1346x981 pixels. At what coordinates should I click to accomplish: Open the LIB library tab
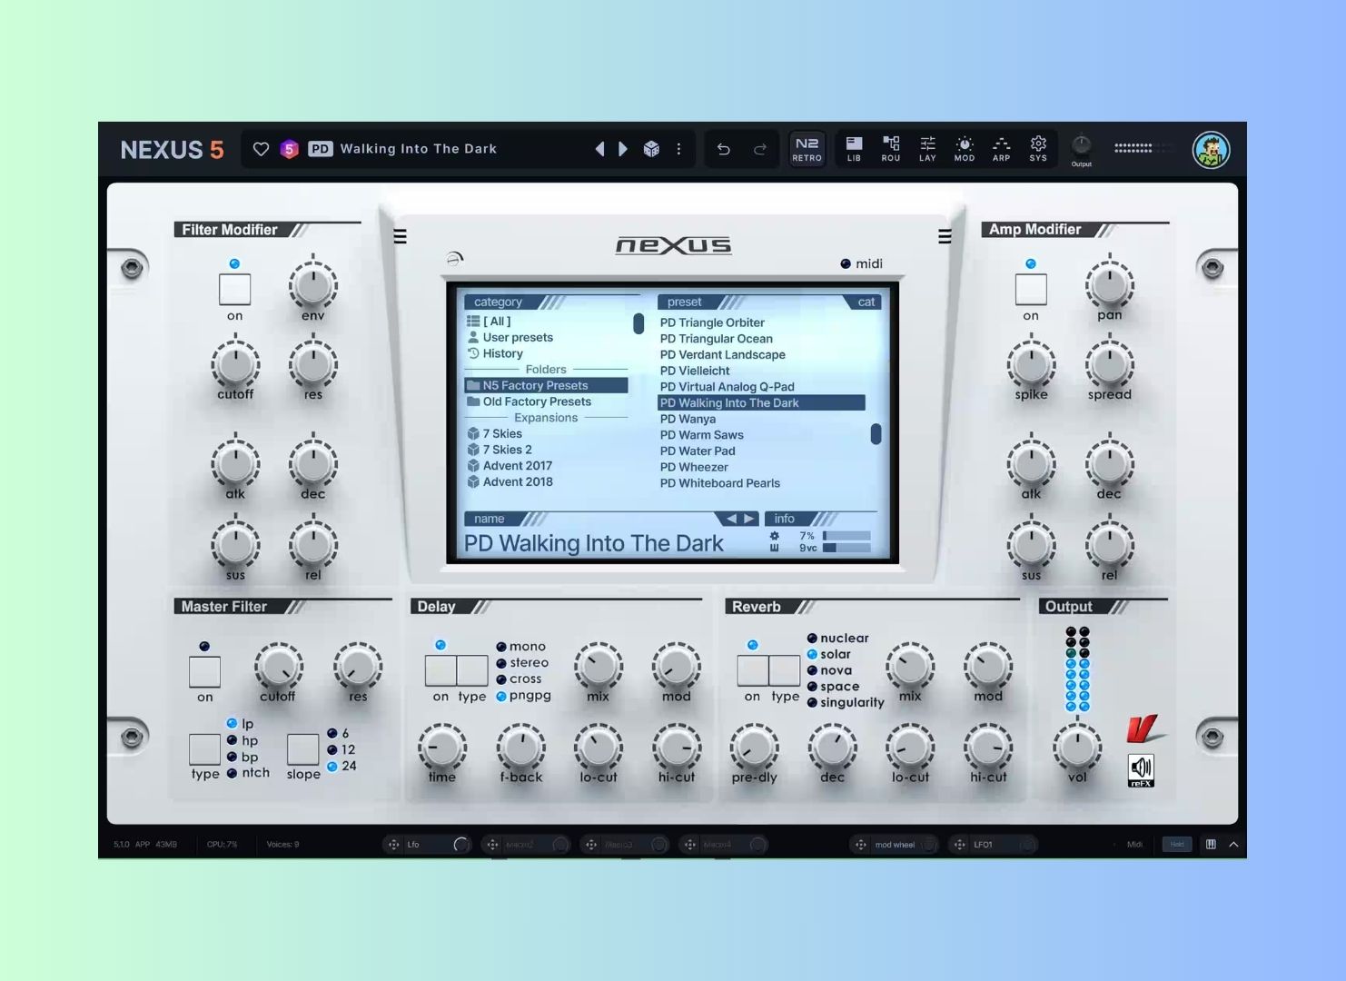point(854,149)
